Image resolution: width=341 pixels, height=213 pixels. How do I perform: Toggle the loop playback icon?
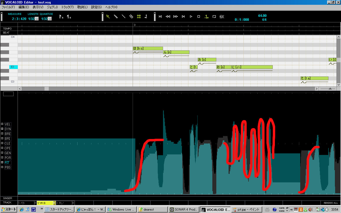click(x=214, y=17)
